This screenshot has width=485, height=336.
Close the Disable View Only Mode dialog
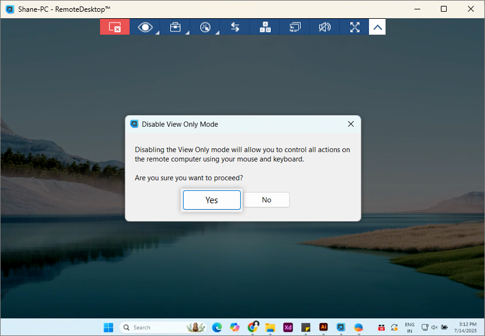pyautogui.click(x=351, y=124)
